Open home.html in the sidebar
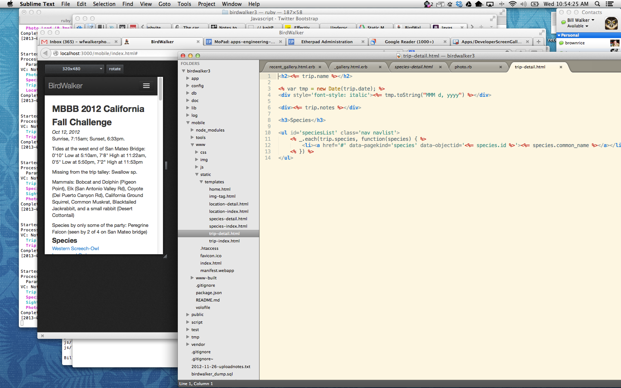621x388 pixels. click(220, 189)
